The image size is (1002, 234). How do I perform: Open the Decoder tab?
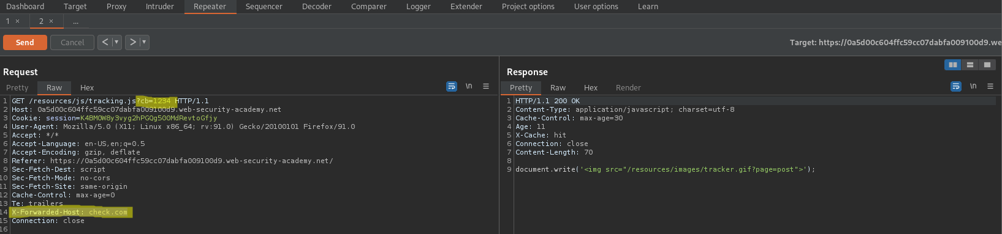coord(317,7)
